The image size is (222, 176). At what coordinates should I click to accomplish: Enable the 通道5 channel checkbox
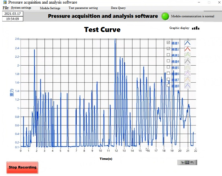(x=168, y=67)
